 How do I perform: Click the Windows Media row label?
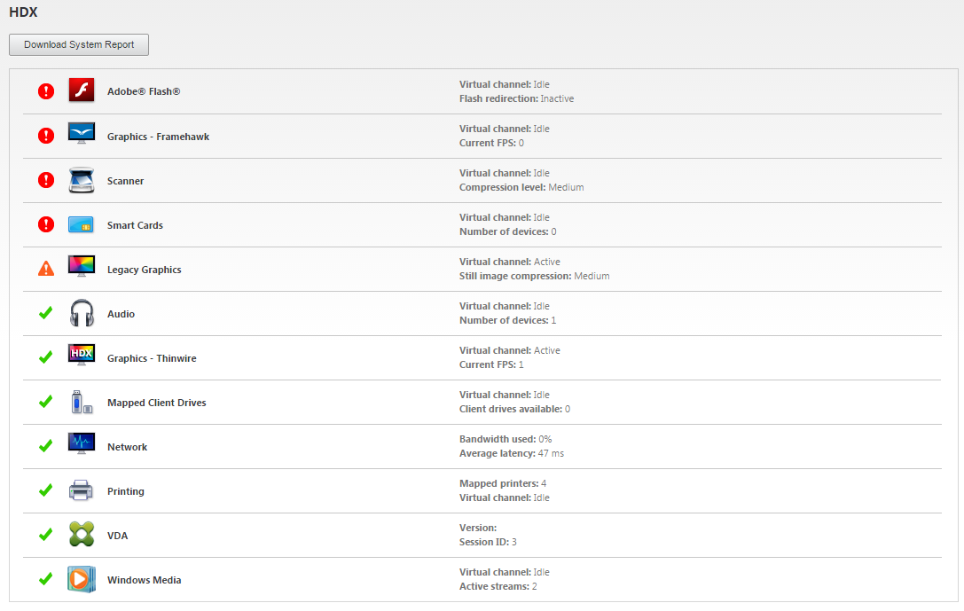click(x=144, y=580)
